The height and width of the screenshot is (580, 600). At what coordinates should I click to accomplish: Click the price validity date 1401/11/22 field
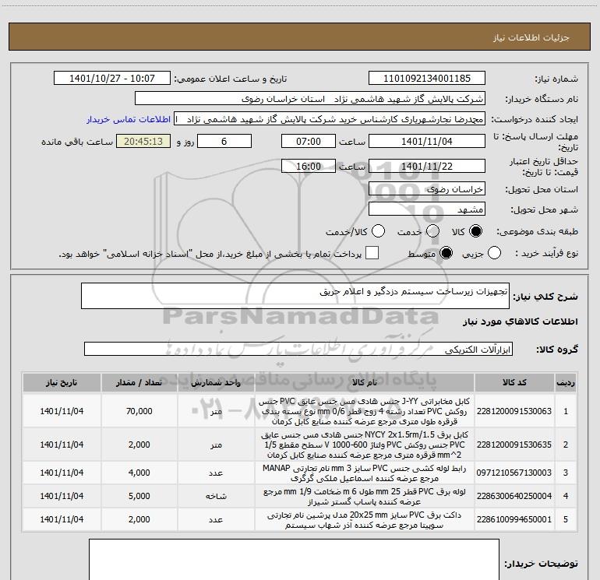pos(426,167)
